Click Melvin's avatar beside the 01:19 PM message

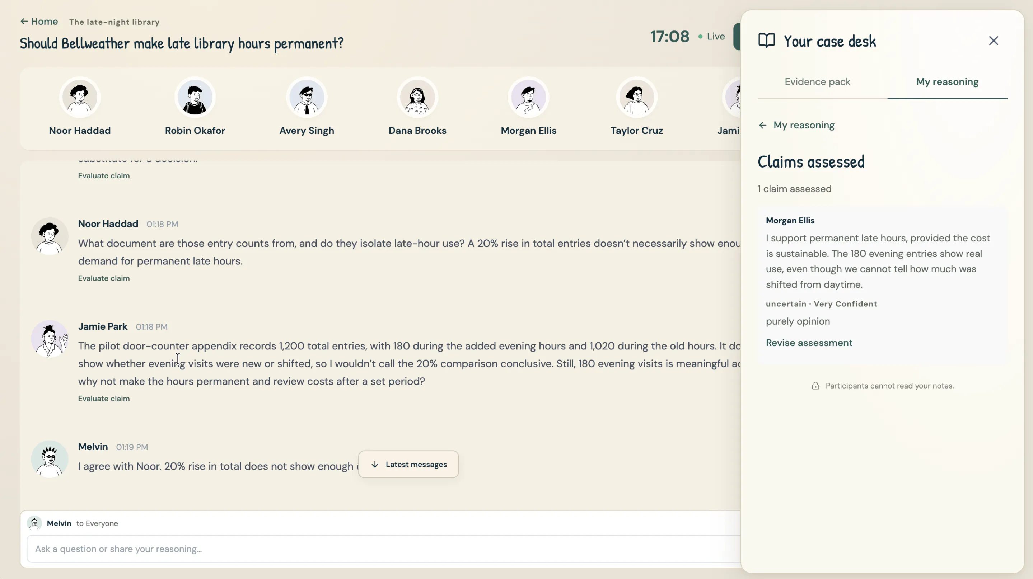pos(50,459)
